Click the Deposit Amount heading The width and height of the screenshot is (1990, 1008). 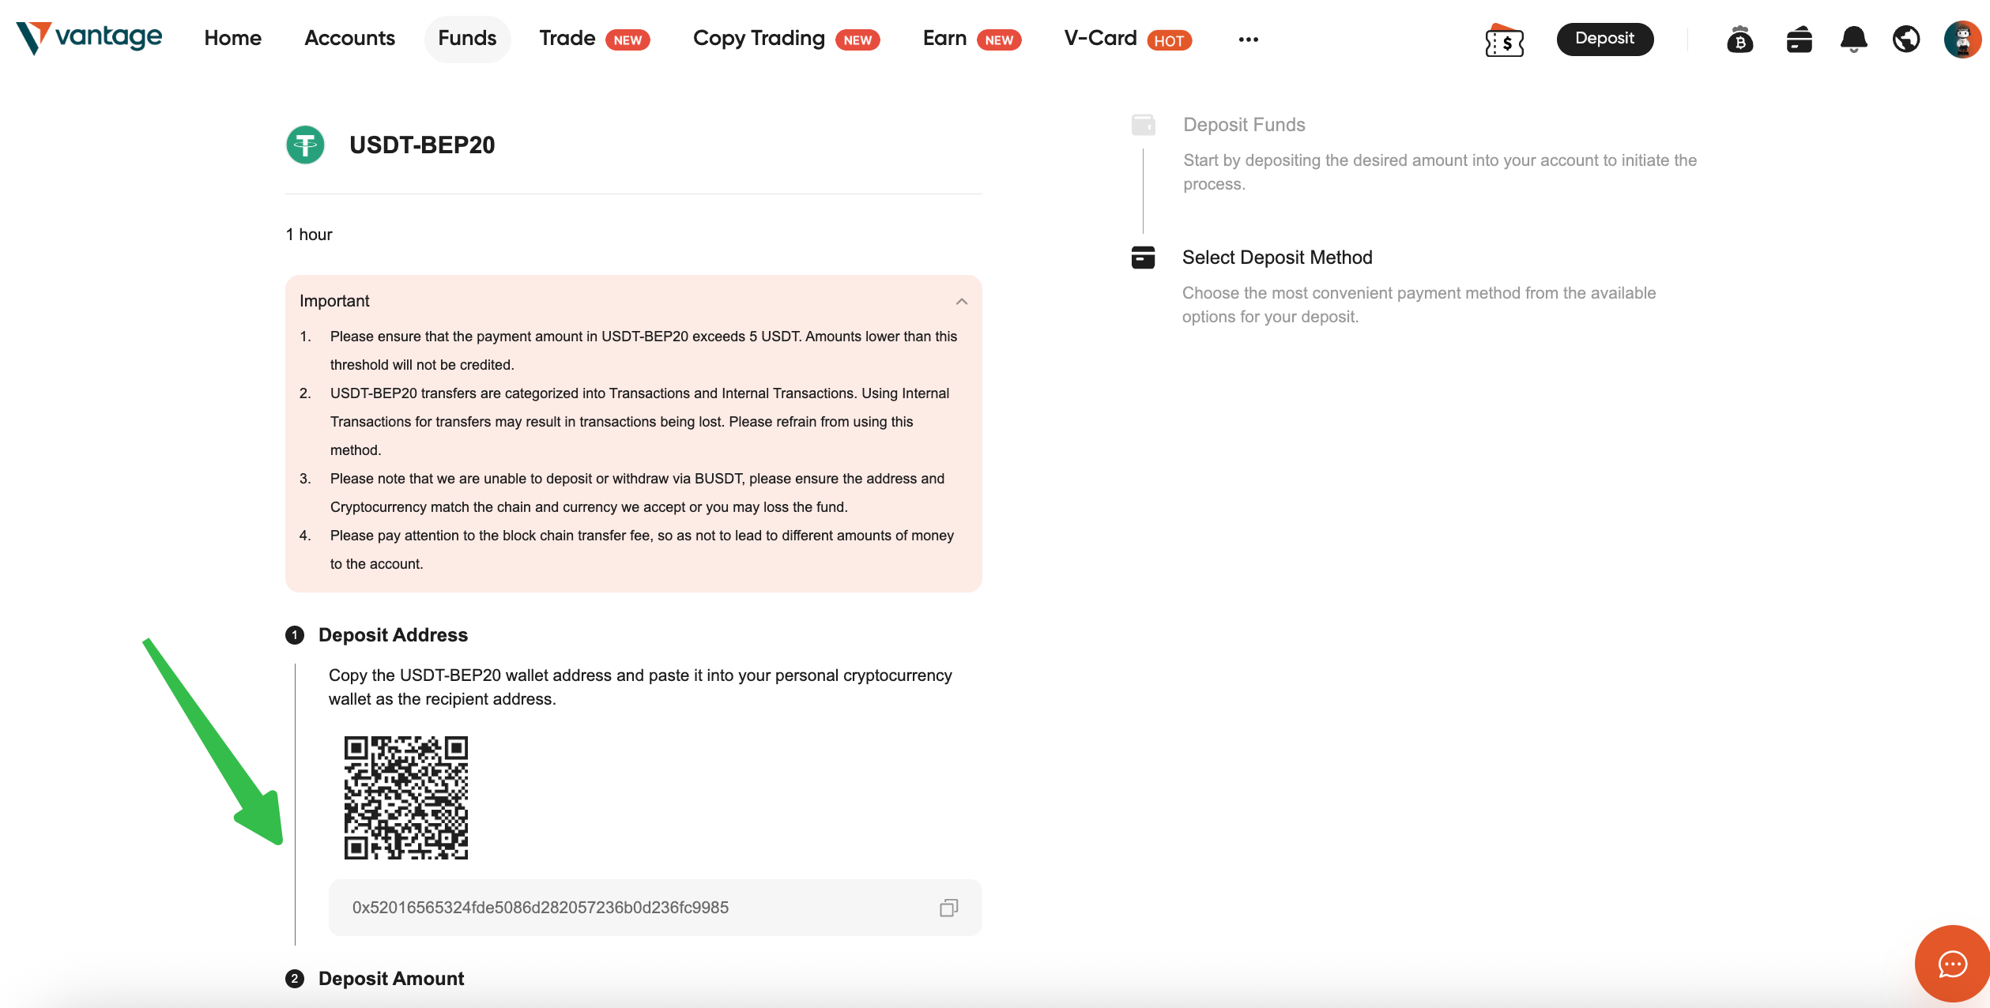tap(391, 979)
